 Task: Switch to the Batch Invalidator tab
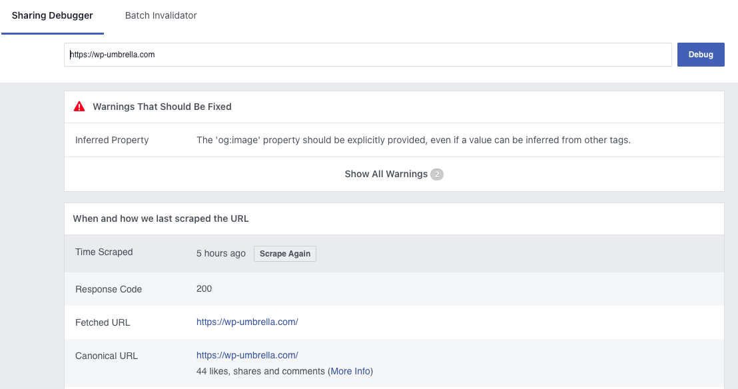tap(161, 15)
